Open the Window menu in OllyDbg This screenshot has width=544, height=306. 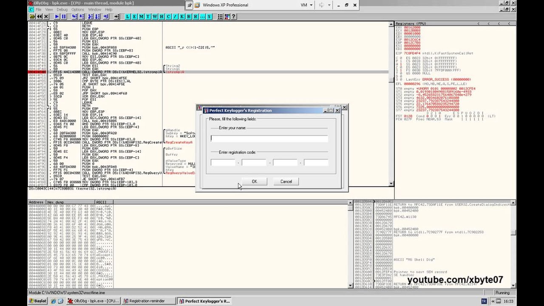click(95, 9)
